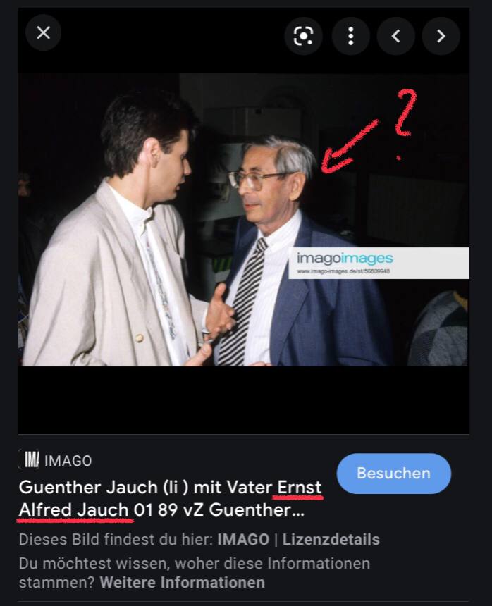The height and width of the screenshot is (606, 492).
Task: Click the IMAGO favicon logo beside source name
Action: pos(30,459)
